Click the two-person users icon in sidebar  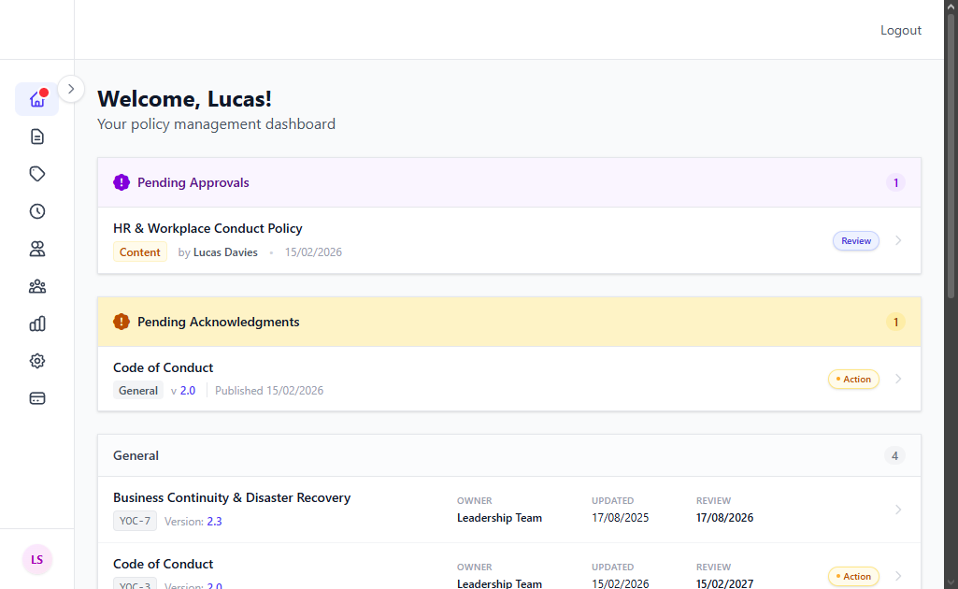tap(37, 249)
